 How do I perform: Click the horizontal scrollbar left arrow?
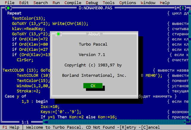click(45, 122)
